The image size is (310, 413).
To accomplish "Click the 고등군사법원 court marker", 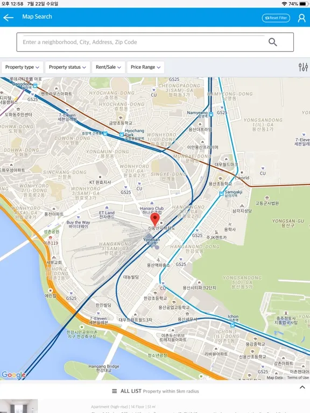I will (267, 198).
